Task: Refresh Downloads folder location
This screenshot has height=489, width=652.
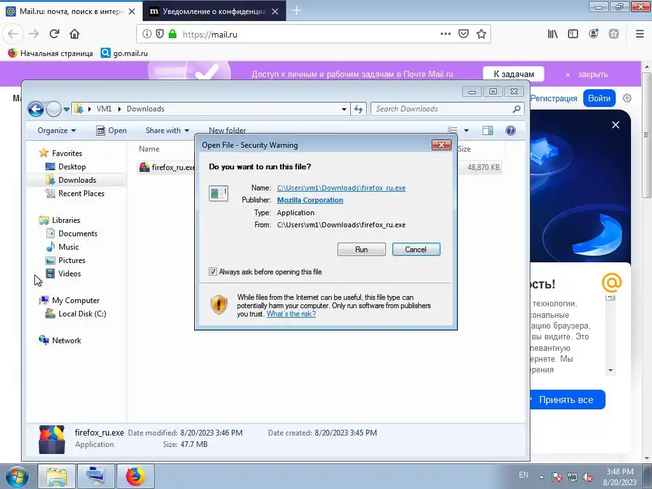Action: coord(358,109)
